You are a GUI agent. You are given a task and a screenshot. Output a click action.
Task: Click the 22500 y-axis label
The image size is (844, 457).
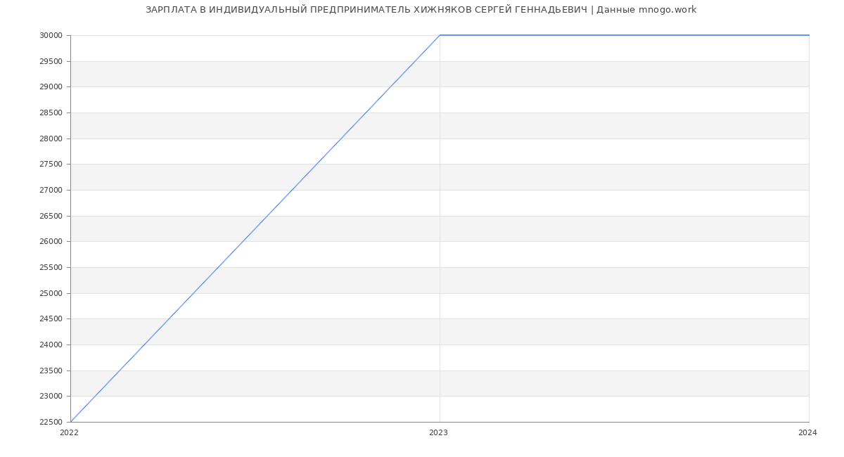[x=51, y=422]
